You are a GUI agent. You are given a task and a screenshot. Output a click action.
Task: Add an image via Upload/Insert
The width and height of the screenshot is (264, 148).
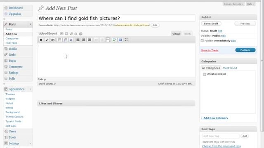pos(62,34)
